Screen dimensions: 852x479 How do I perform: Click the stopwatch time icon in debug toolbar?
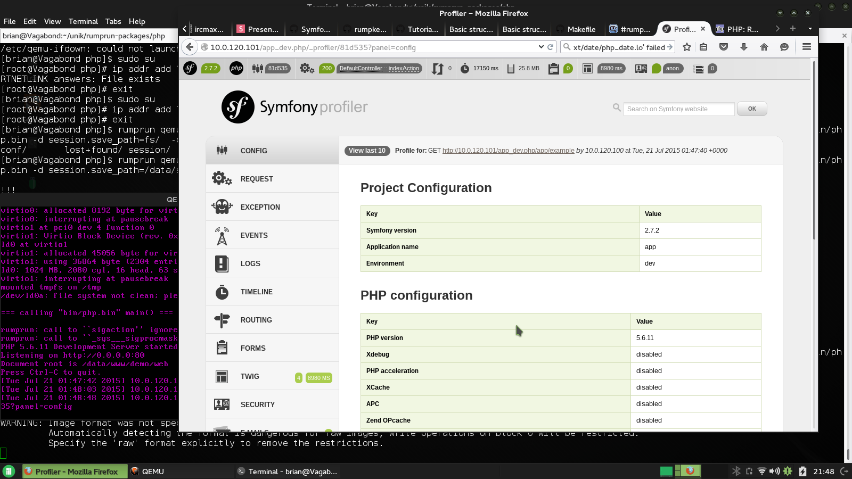[x=465, y=68]
